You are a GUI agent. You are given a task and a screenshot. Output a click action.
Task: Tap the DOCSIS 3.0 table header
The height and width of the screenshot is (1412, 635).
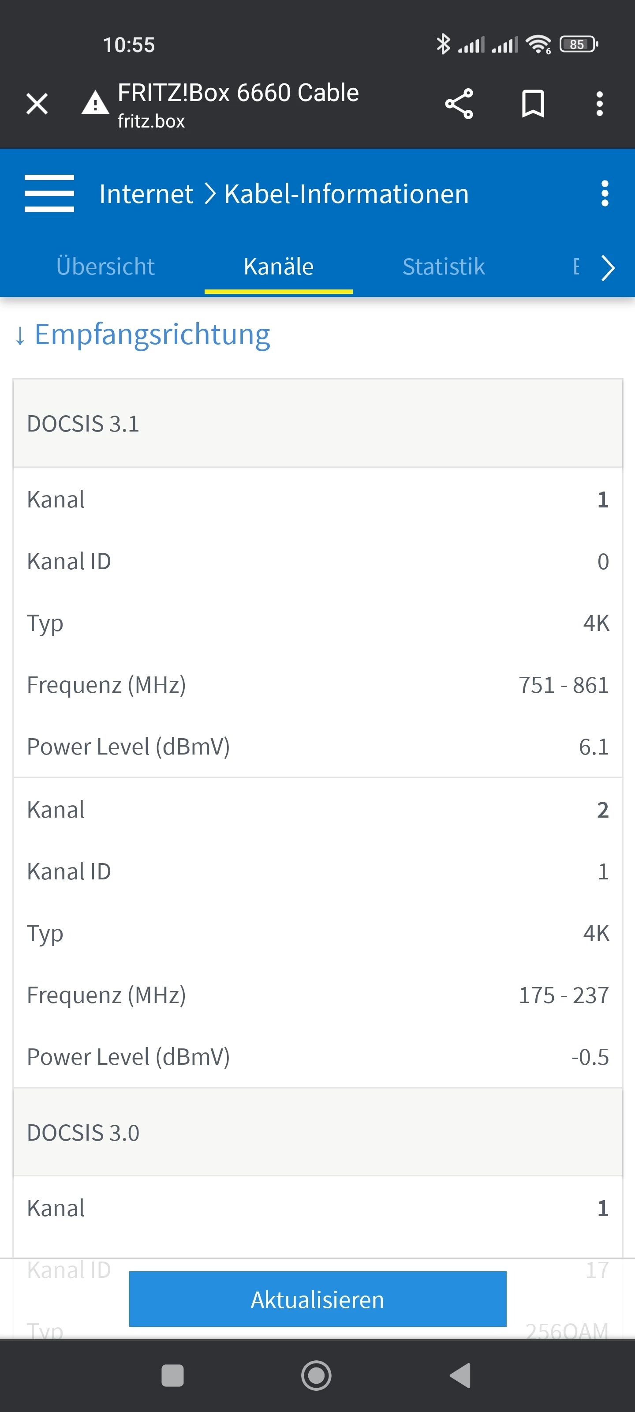tap(317, 1132)
